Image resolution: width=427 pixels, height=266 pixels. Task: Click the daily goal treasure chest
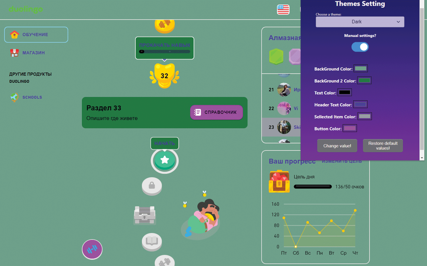pos(279,182)
